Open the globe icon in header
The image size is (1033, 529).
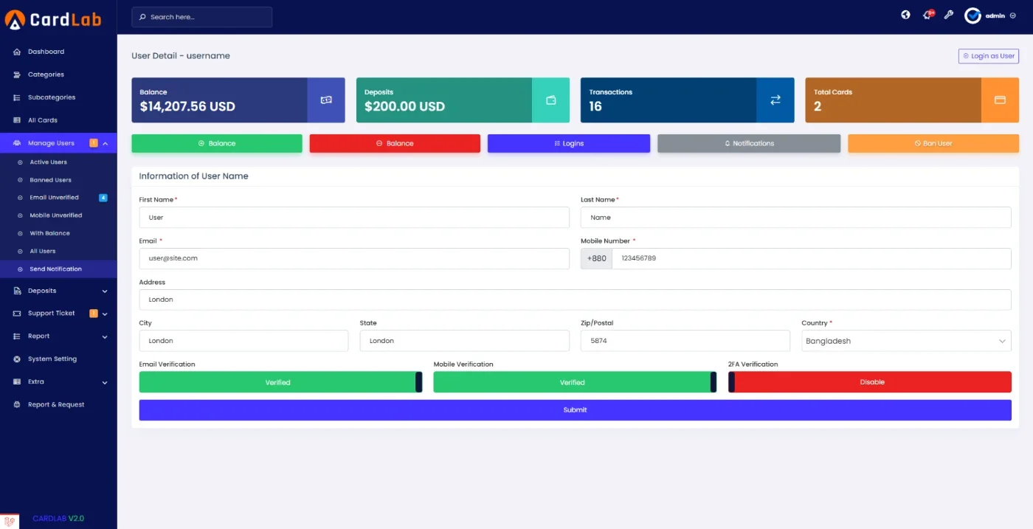coord(905,15)
